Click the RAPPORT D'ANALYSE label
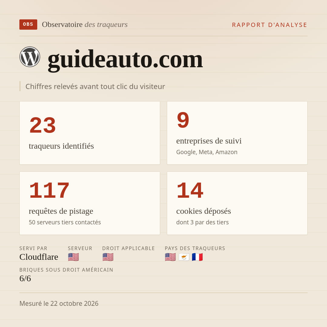This screenshot has width=327, height=327. point(270,25)
